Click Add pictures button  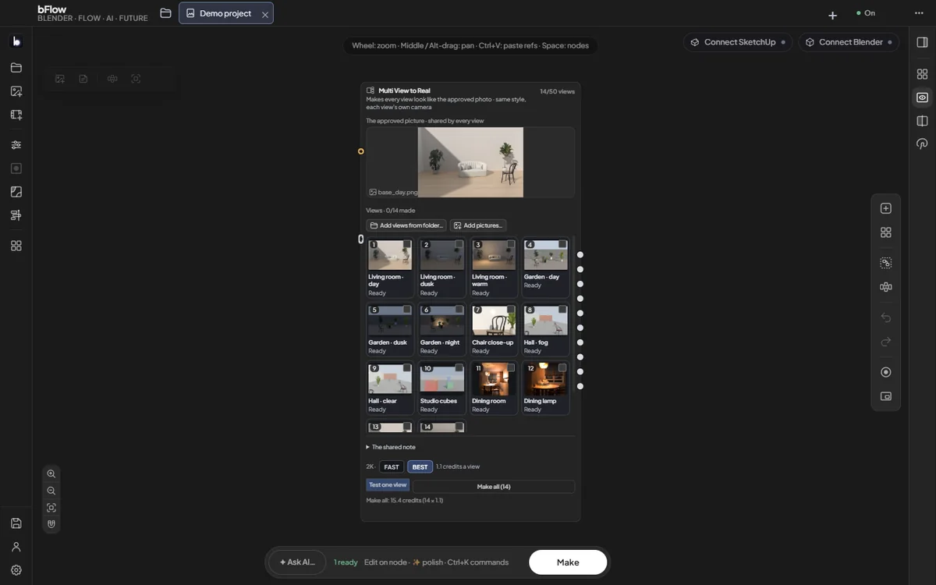click(477, 225)
